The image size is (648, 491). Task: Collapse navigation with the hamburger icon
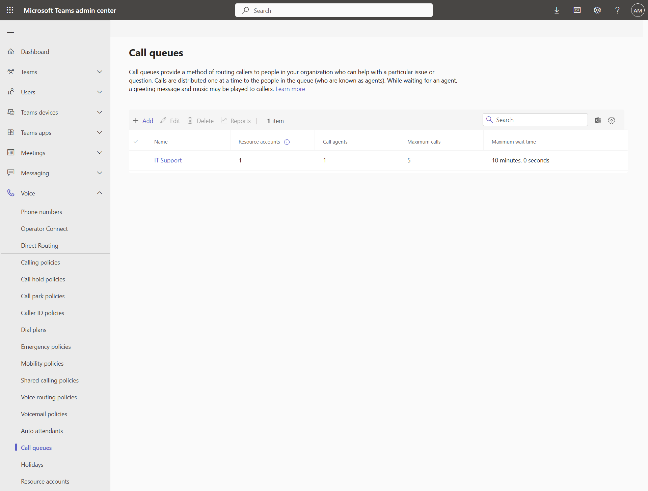pos(10,31)
